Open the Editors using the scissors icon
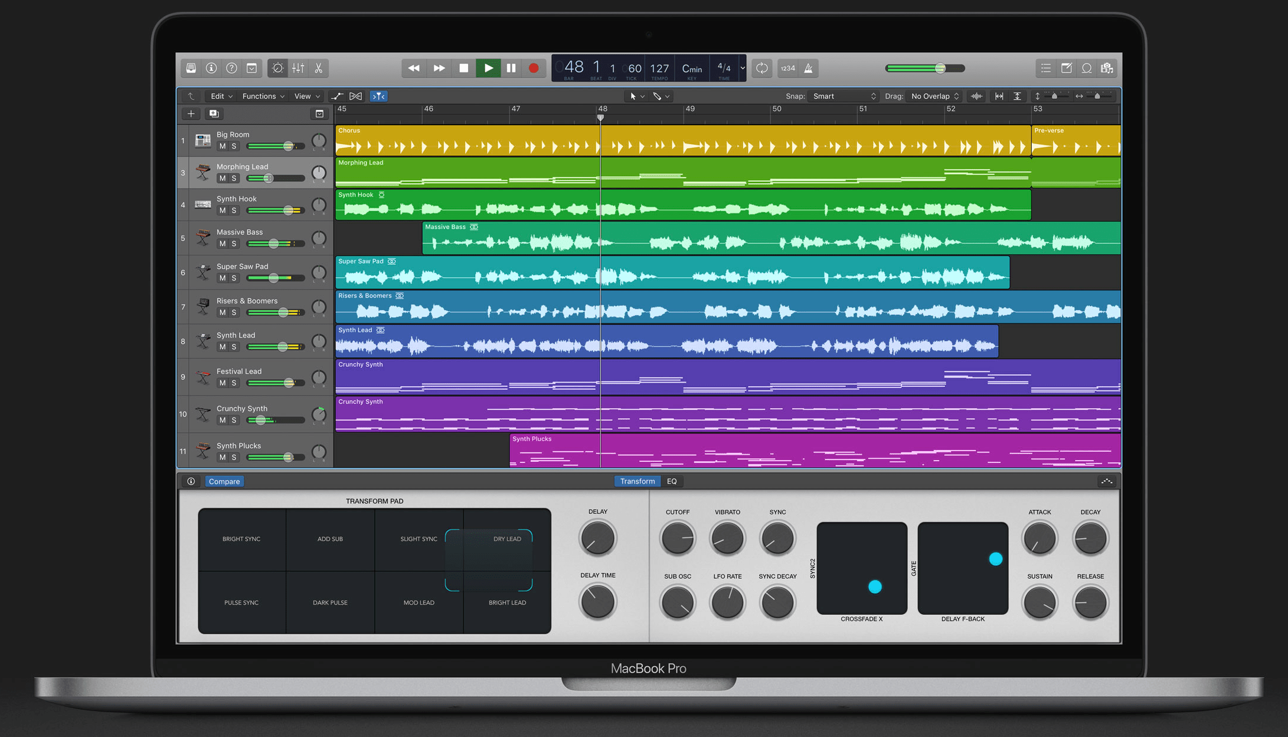The image size is (1288, 737). coord(318,68)
